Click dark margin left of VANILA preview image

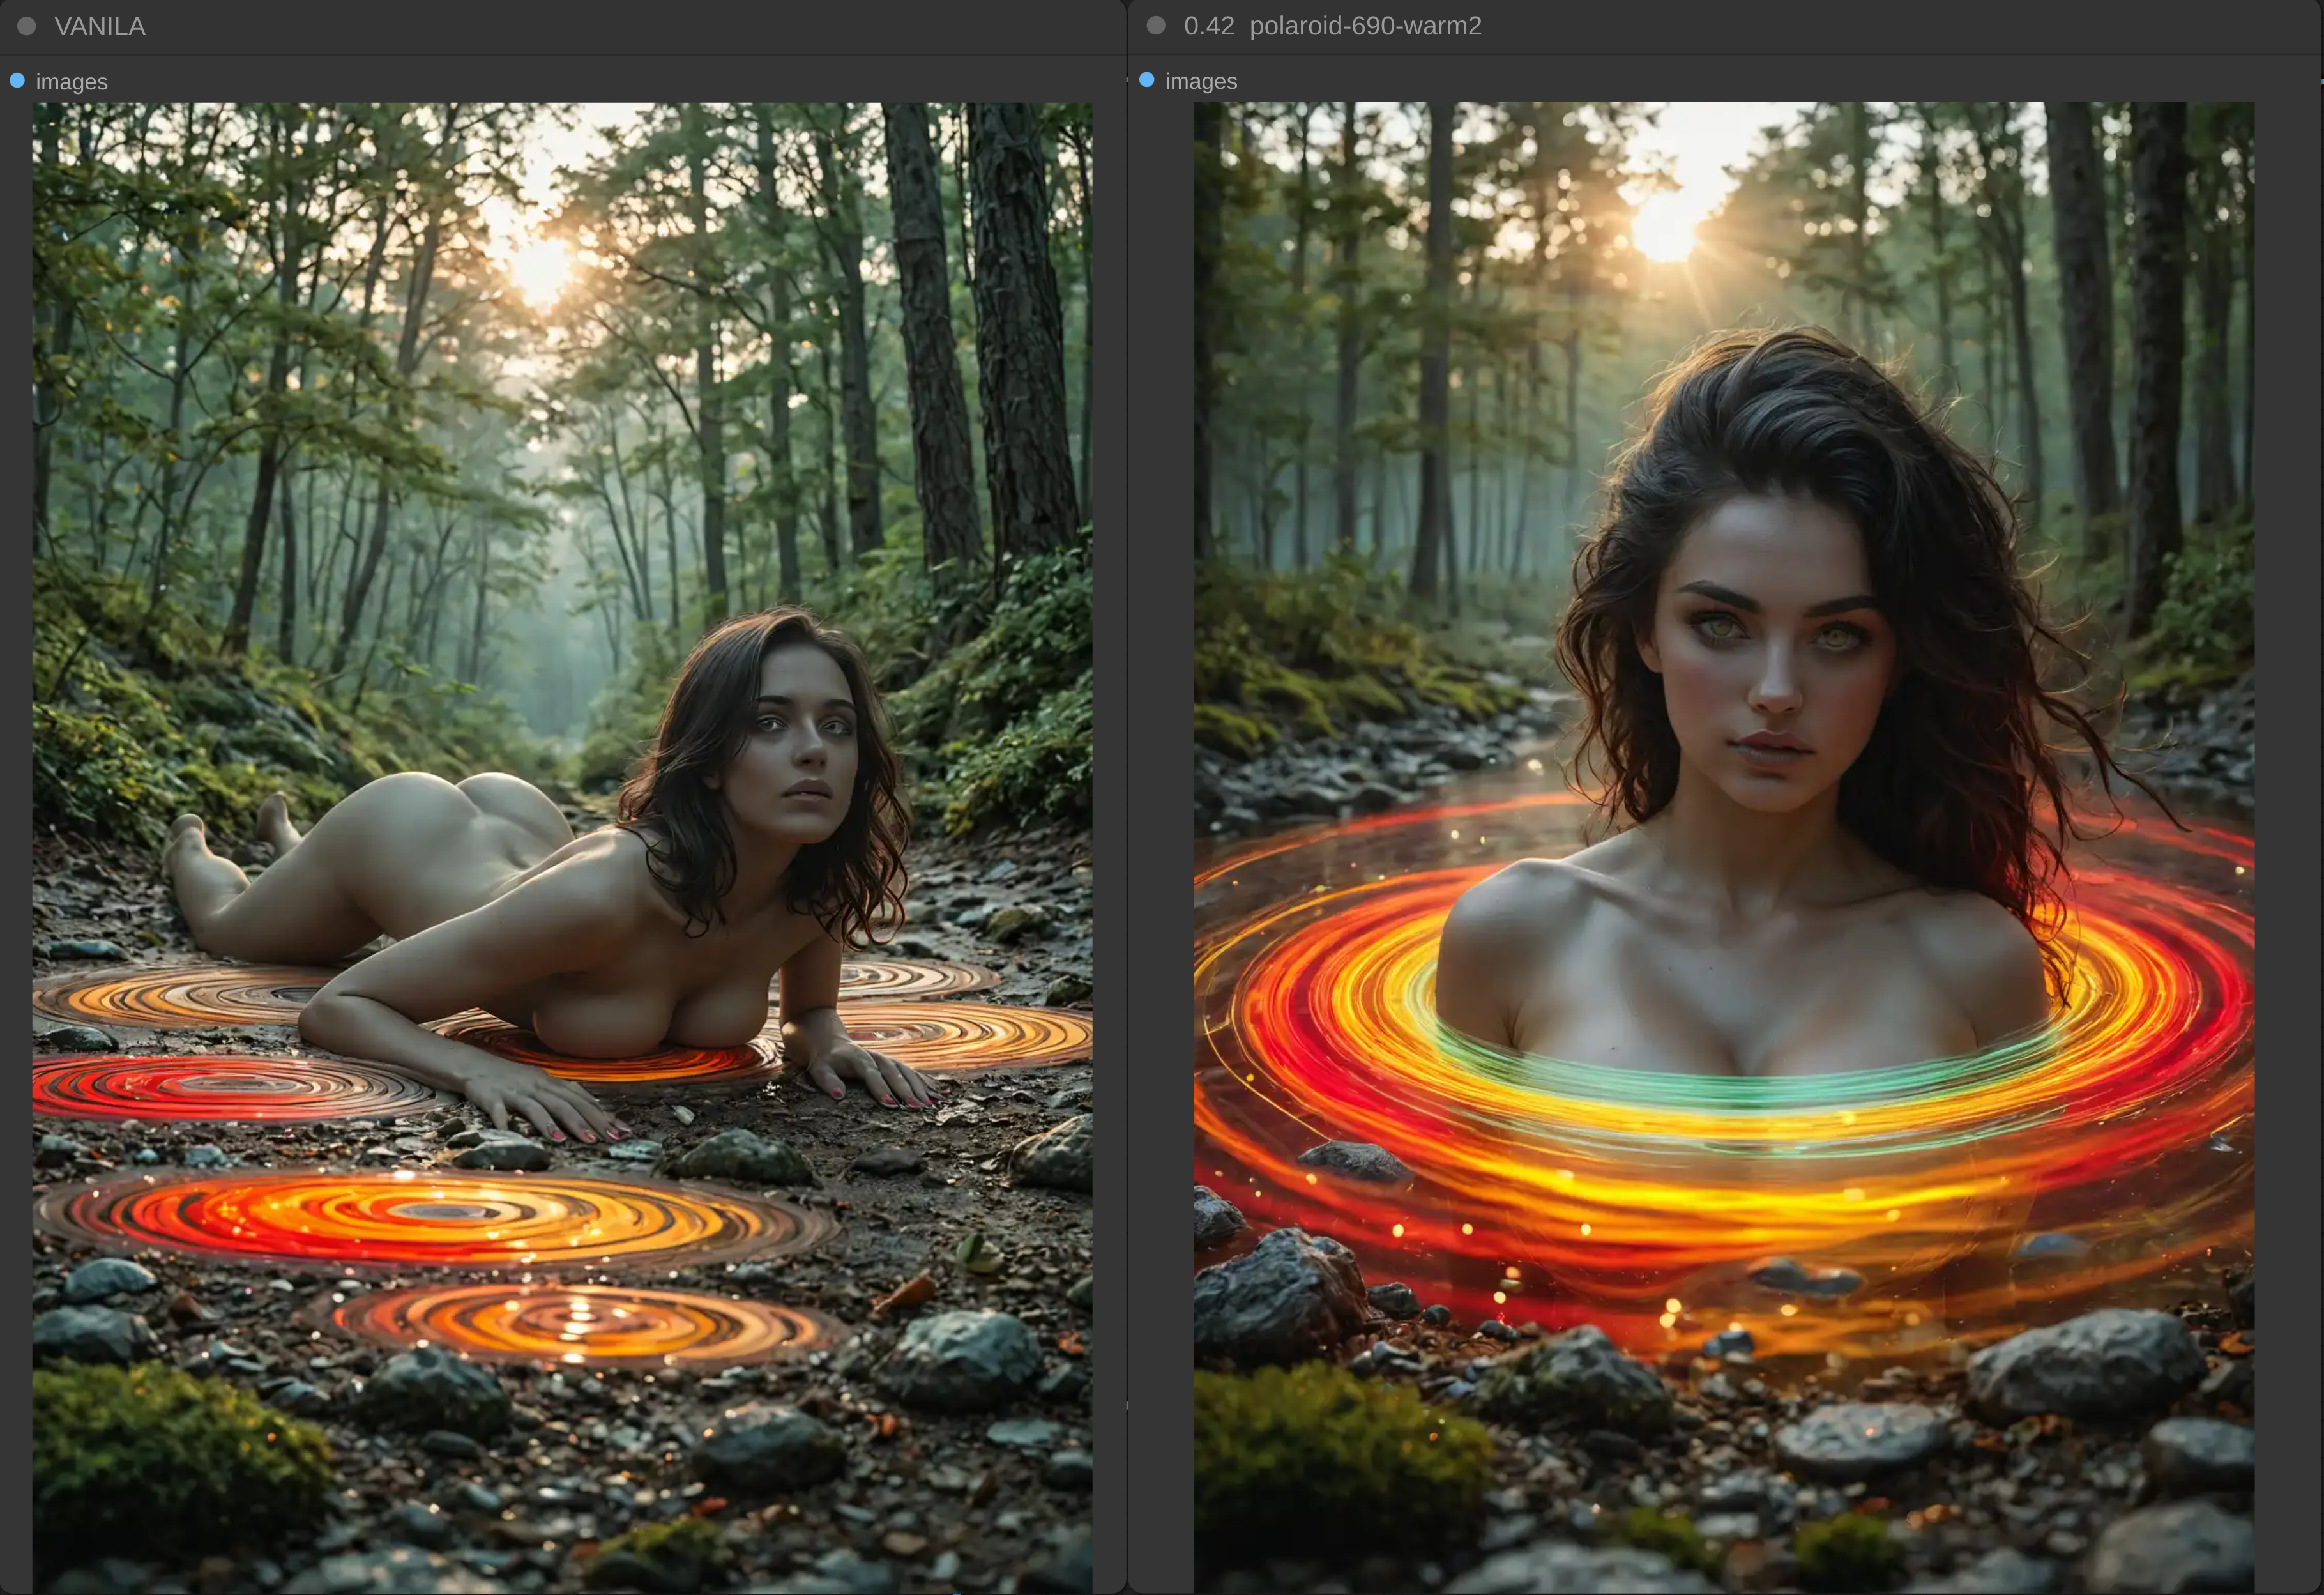tap(15, 800)
